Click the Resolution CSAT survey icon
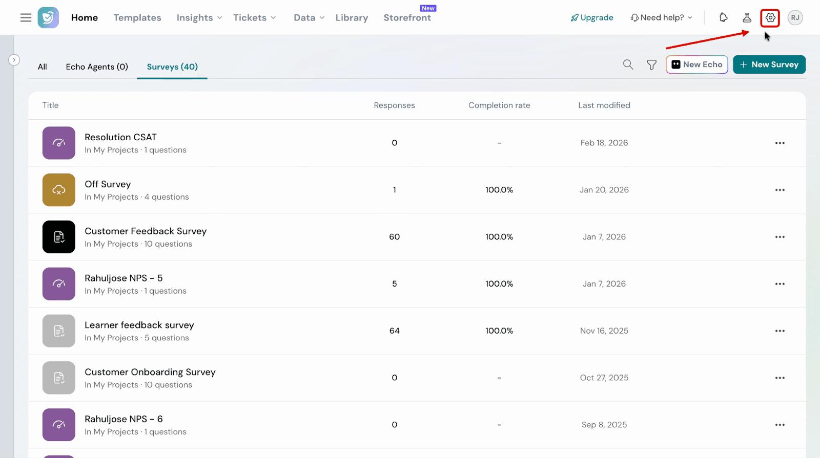This screenshot has width=820, height=458. [x=59, y=143]
